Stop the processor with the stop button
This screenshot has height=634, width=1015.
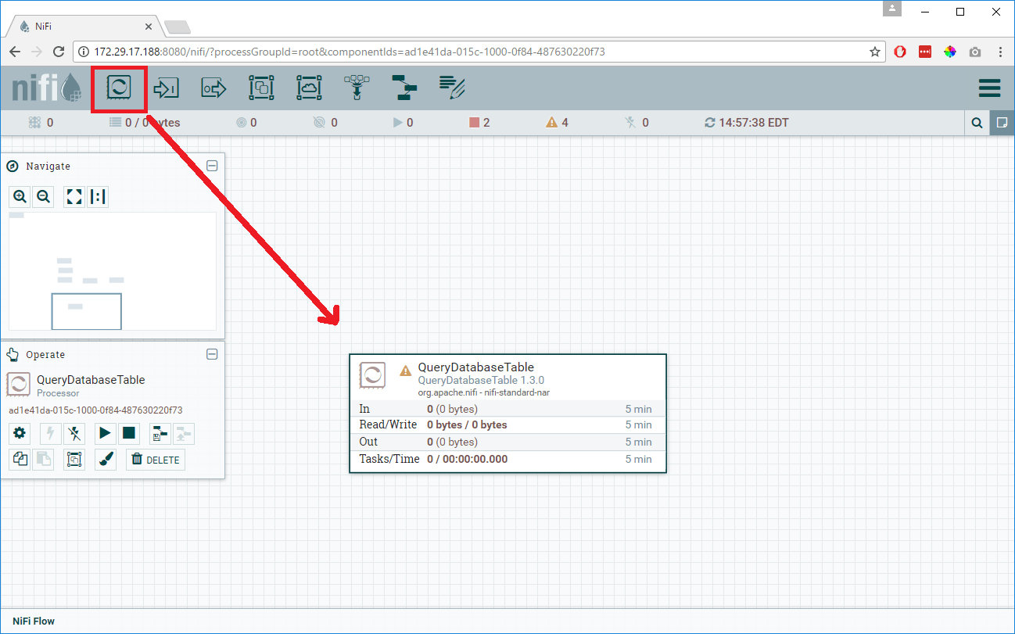click(129, 433)
